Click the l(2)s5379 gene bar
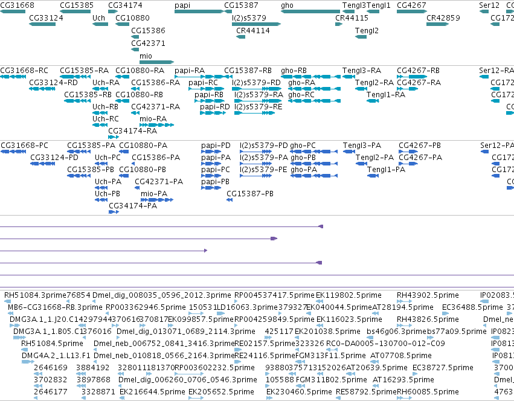 point(256,24)
